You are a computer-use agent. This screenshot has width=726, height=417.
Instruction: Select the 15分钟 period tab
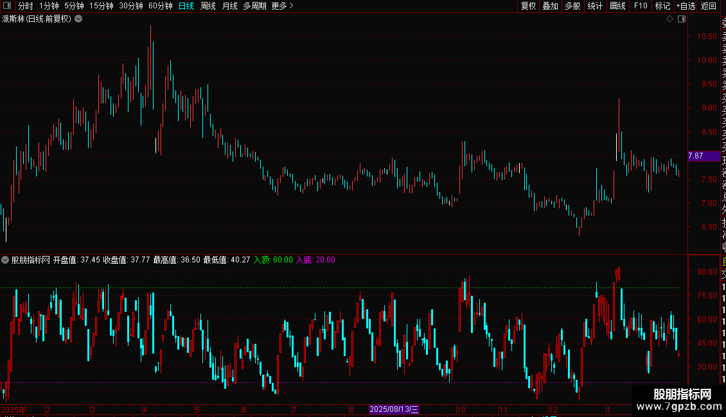(x=102, y=6)
